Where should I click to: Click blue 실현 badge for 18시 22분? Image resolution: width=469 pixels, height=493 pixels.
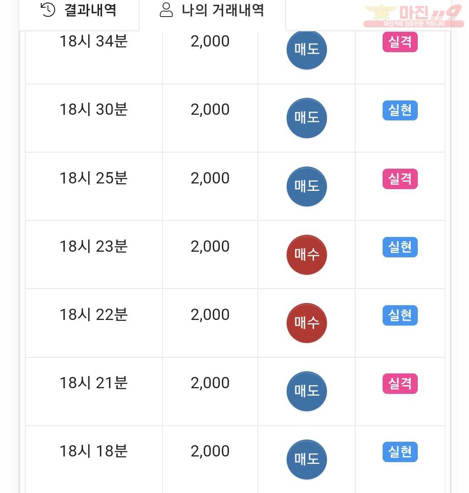[400, 315]
